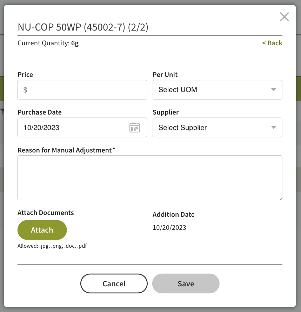Click the Addition Date value 10/20/2023

[x=169, y=227]
